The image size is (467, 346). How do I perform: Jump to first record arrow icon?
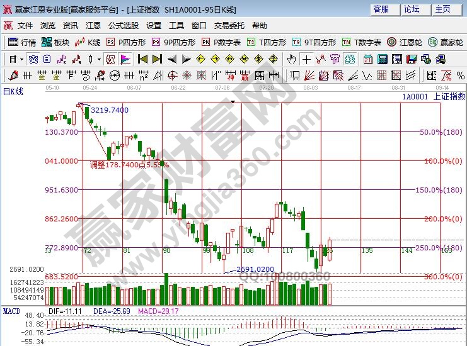pyautogui.click(x=142, y=59)
